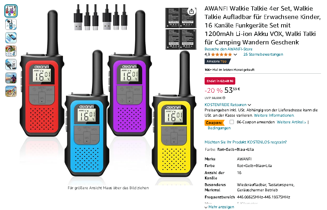Click the five-star rating icons
The image size is (327, 210).
(221, 55)
